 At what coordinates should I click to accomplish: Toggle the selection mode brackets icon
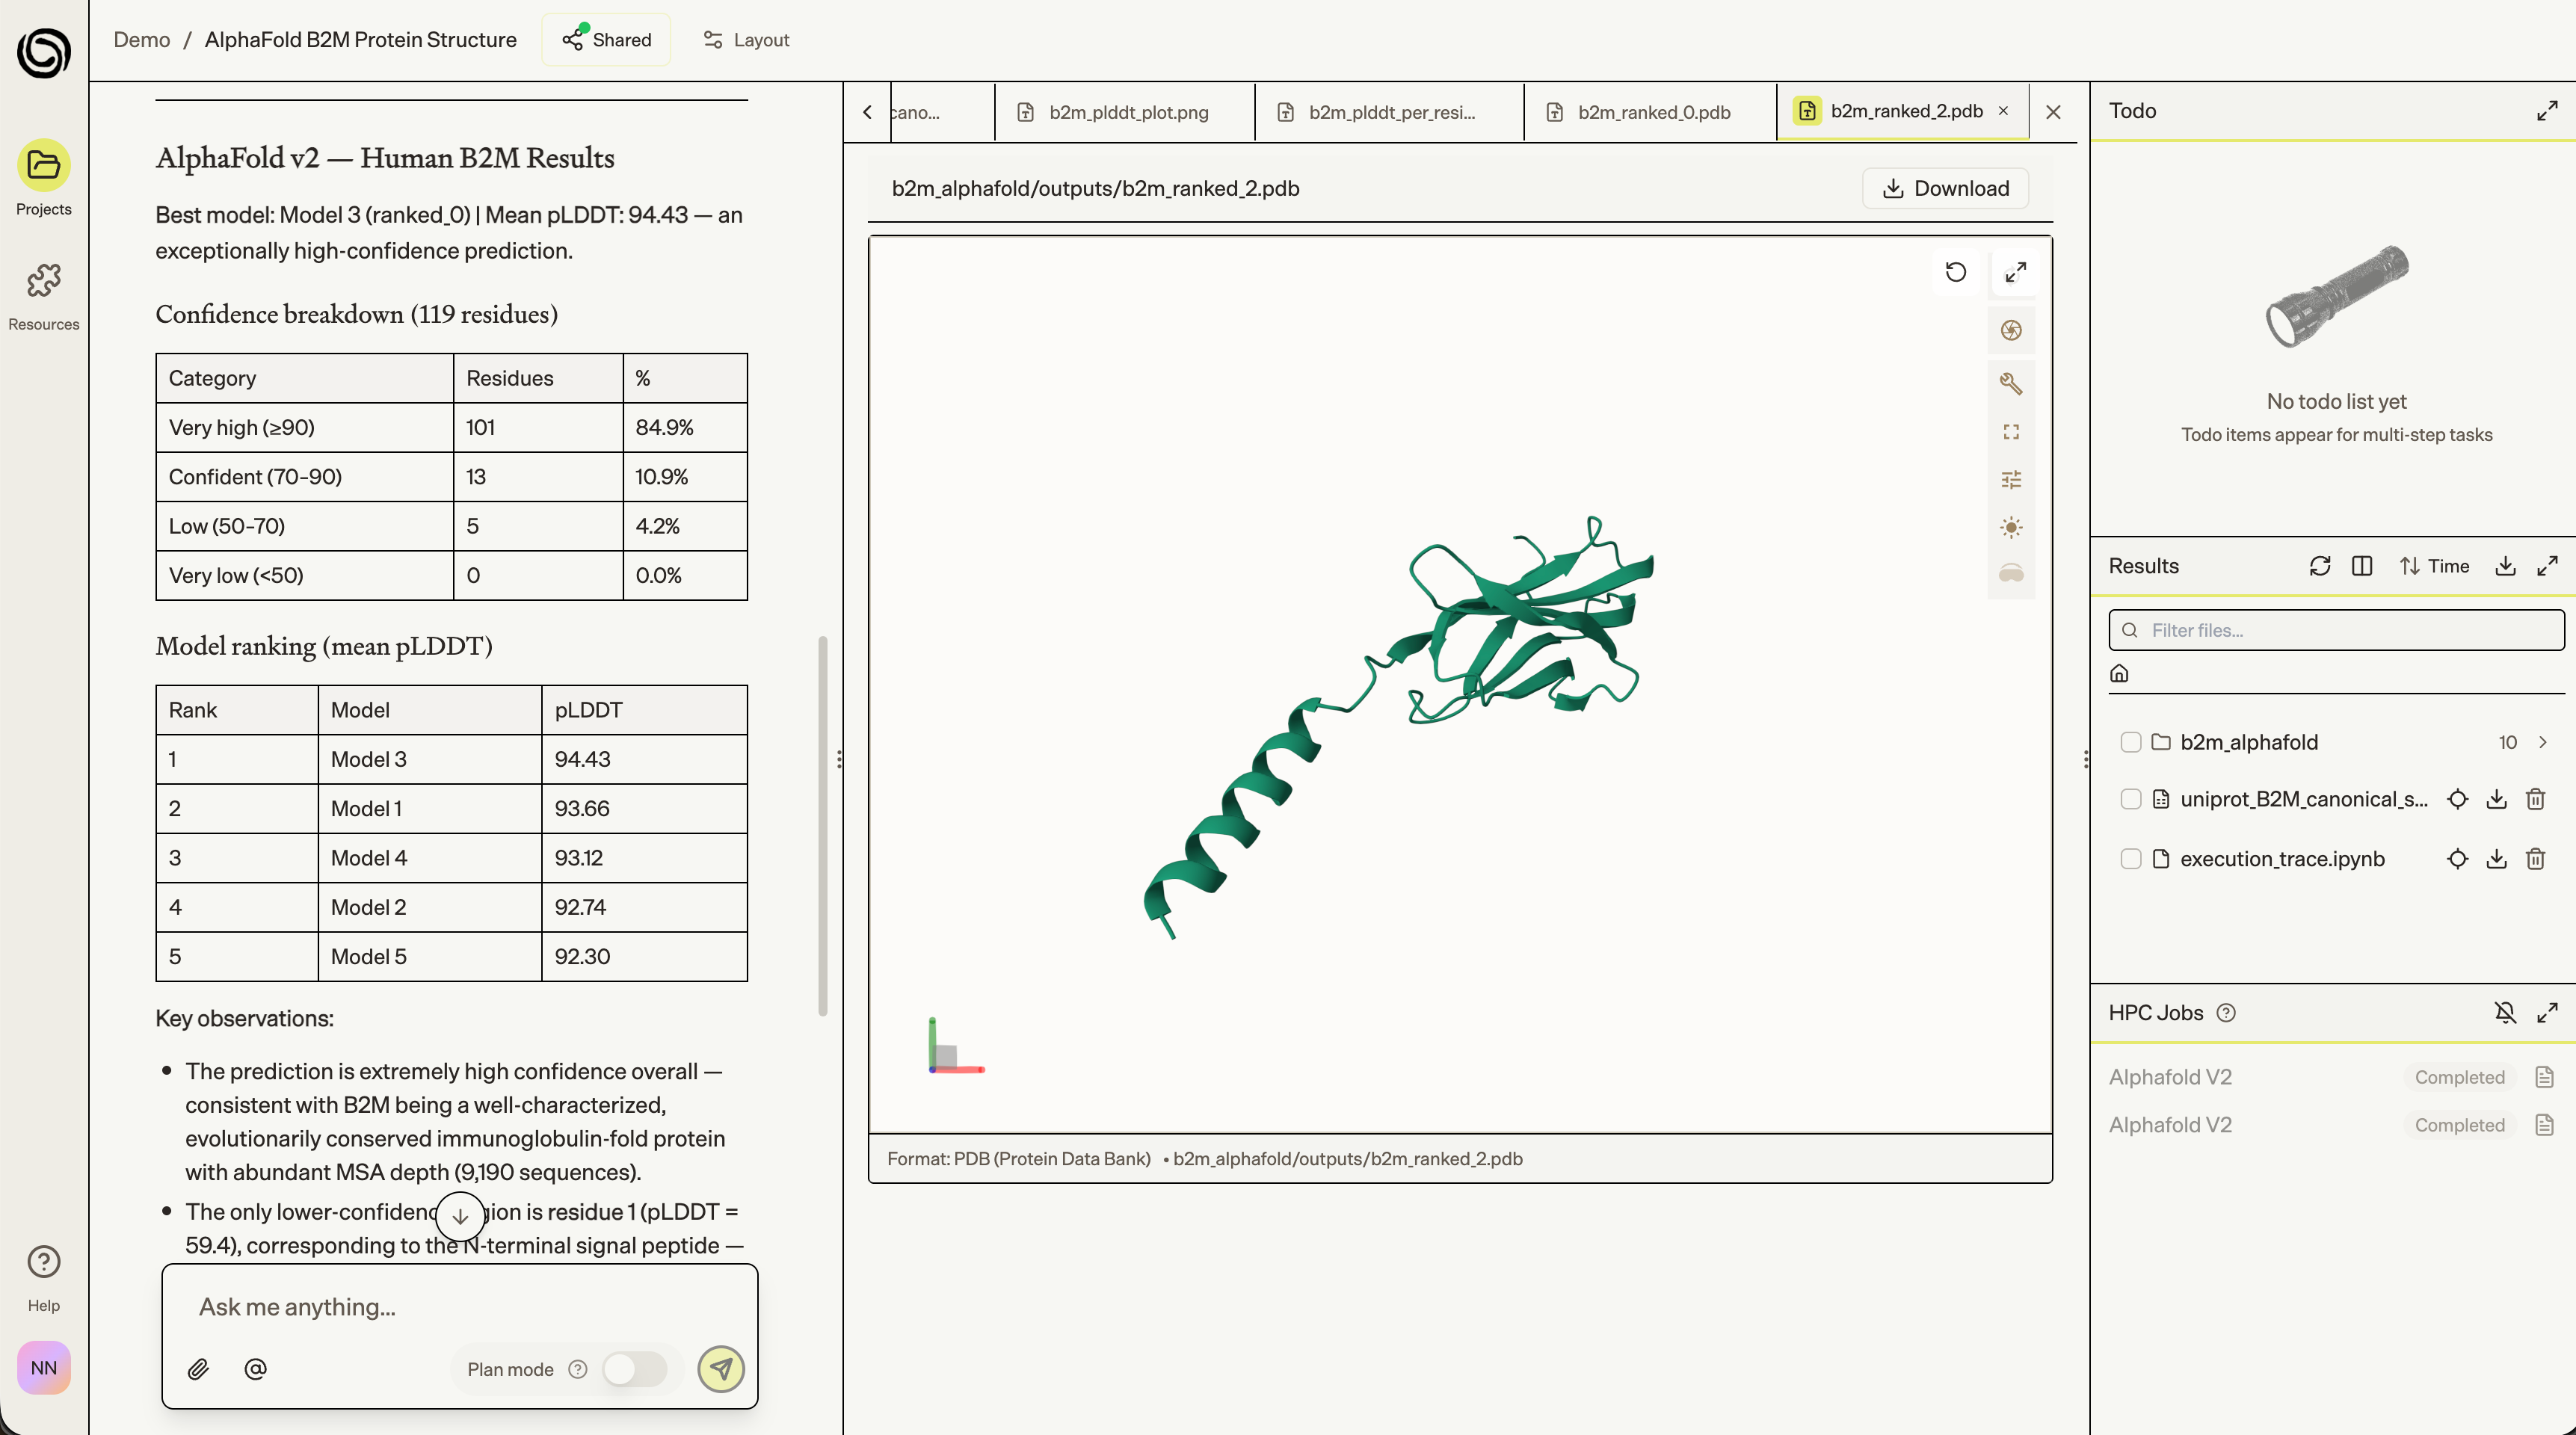2011,432
